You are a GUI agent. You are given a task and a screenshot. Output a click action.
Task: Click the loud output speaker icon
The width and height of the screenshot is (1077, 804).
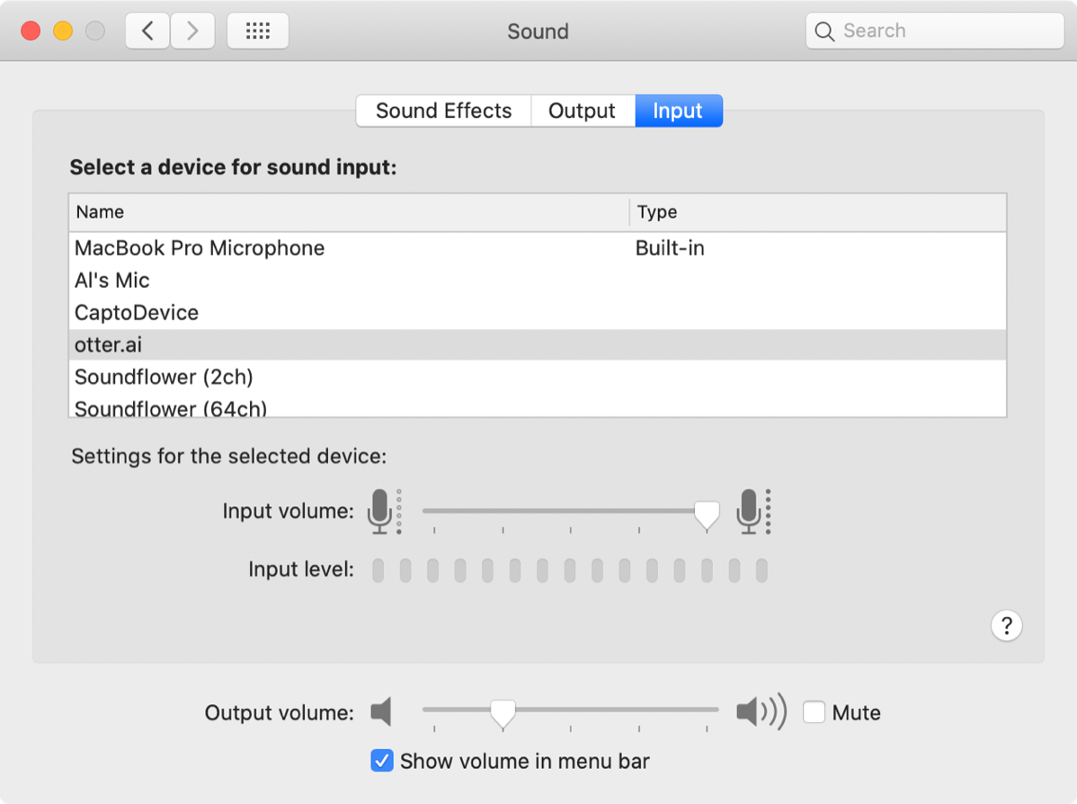pos(761,712)
